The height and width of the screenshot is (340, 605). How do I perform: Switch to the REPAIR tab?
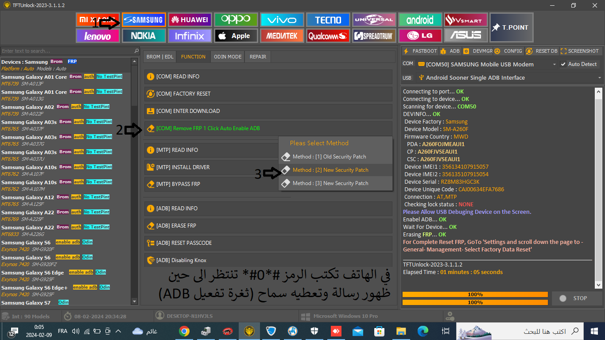(x=258, y=57)
